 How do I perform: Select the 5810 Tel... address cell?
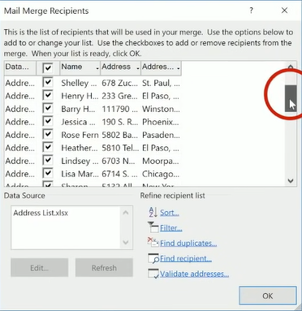(x=120, y=148)
